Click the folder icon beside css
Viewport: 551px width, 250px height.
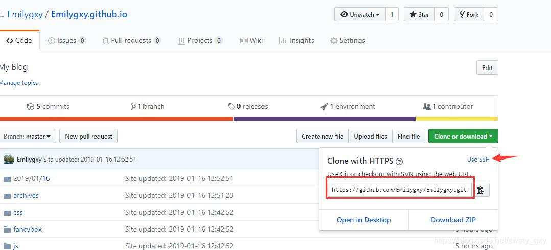click(x=7, y=212)
